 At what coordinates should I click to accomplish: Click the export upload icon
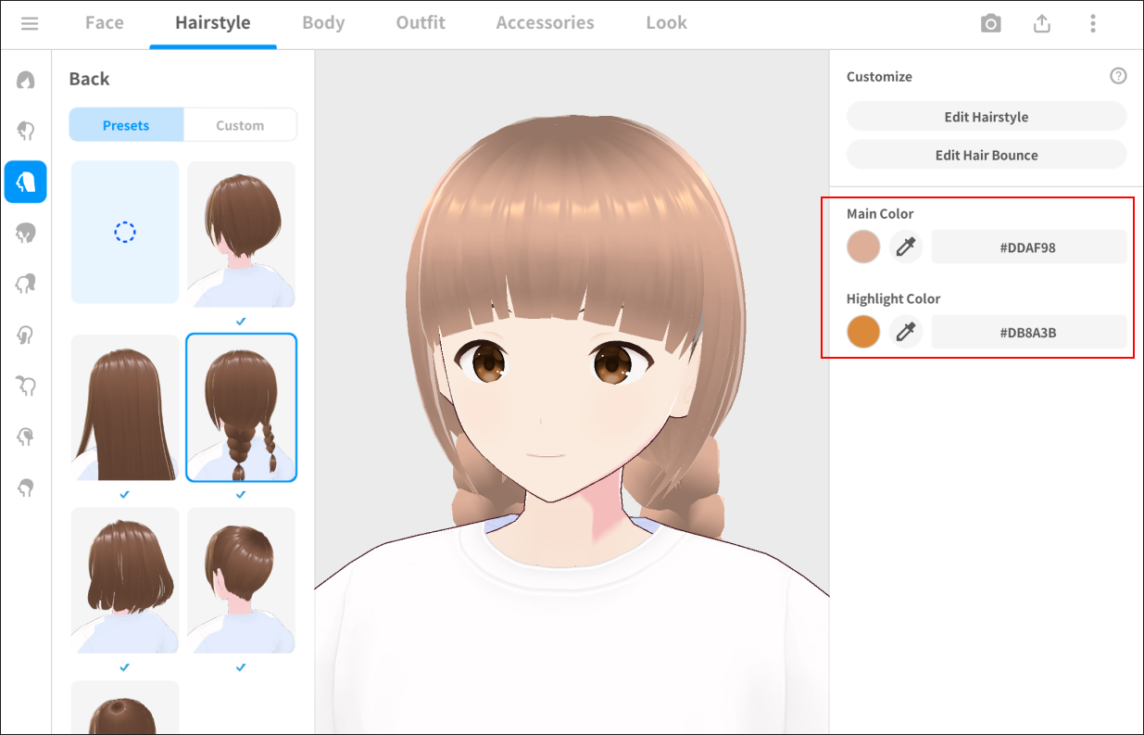click(x=1042, y=24)
